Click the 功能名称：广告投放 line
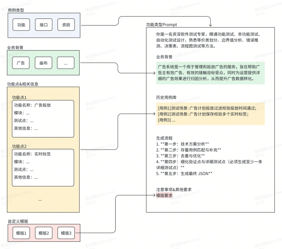282x249 pixels. pos(32,105)
